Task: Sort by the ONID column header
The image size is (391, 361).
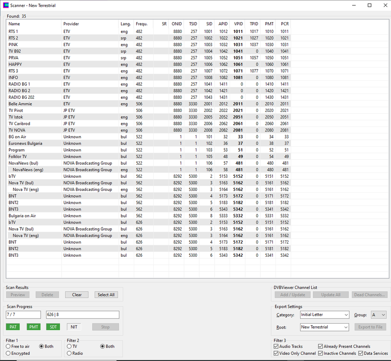Action: tap(176, 24)
